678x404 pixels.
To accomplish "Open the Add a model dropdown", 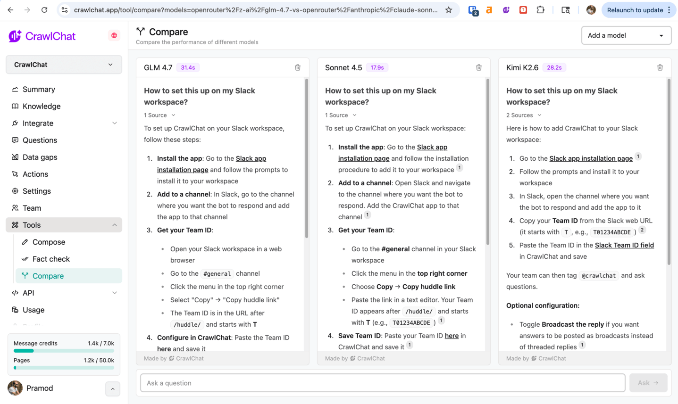I will pyautogui.click(x=626, y=35).
